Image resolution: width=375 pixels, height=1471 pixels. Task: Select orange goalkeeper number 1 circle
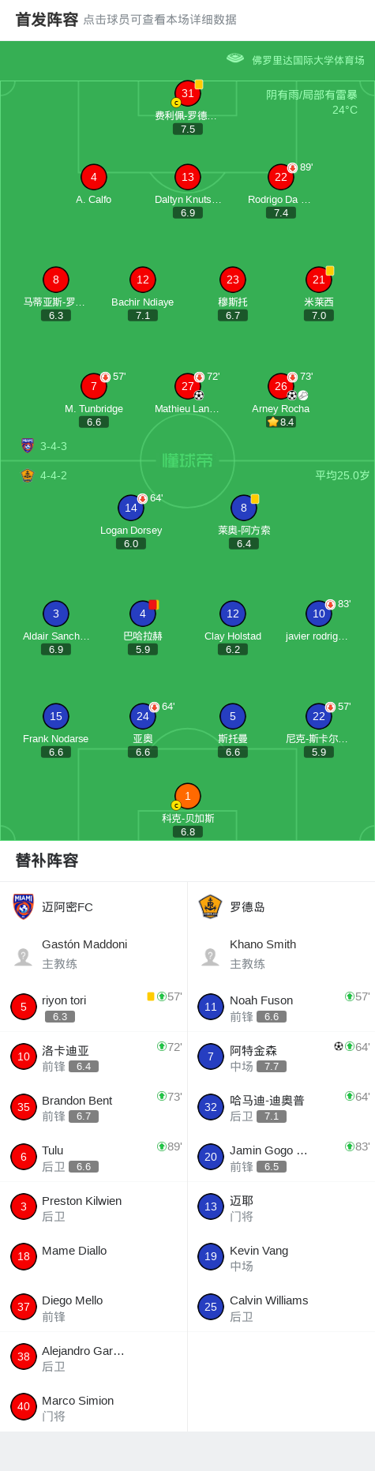[188, 796]
